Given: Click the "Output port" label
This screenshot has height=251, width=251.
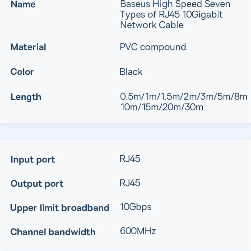Looking at the screenshot, I should 37,184.
